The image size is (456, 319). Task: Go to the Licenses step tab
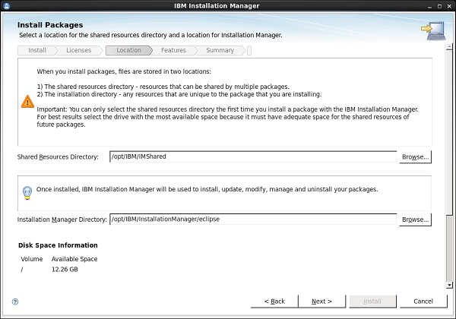click(78, 50)
